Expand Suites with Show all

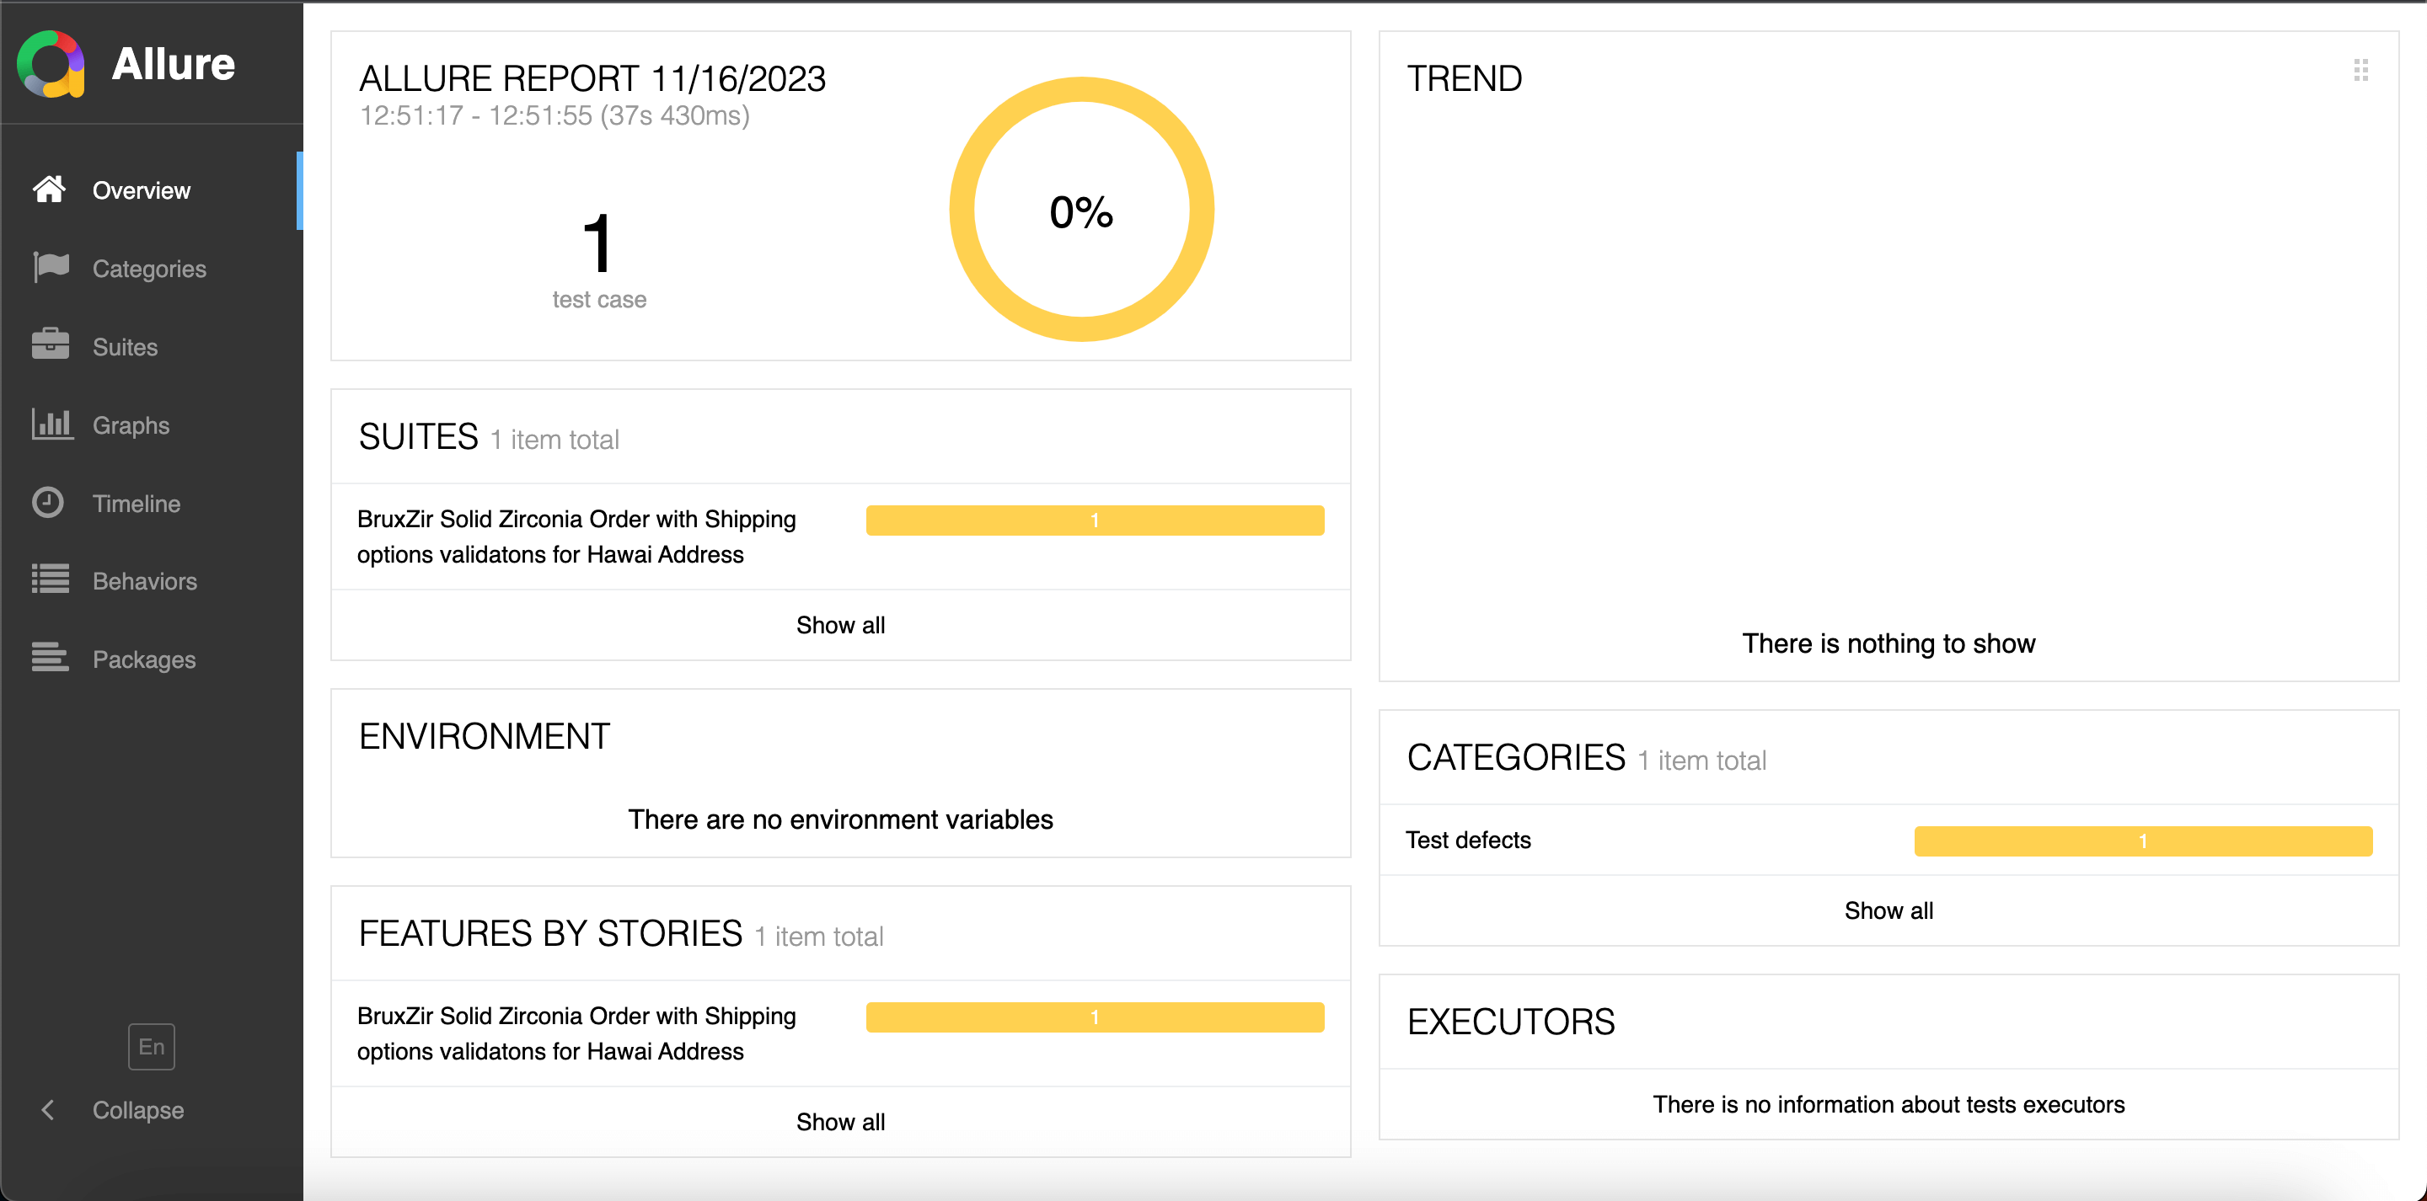pos(840,626)
